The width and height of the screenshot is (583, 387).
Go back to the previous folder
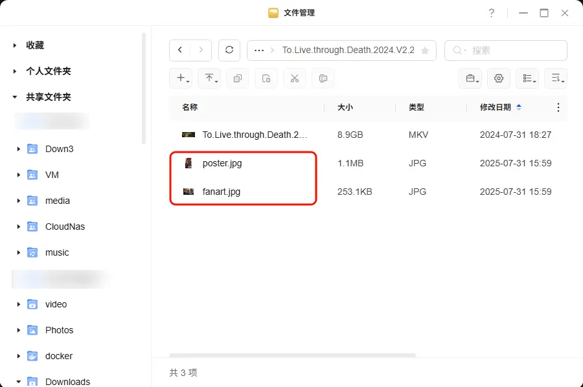(x=180, y=50)
